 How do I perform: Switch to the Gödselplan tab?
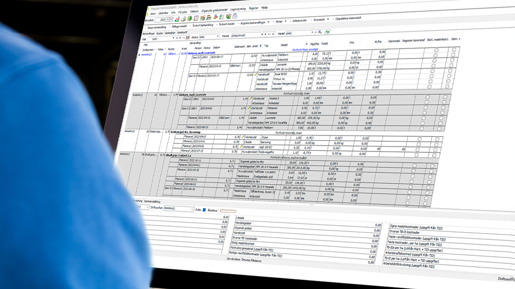[x=170, y=33]
